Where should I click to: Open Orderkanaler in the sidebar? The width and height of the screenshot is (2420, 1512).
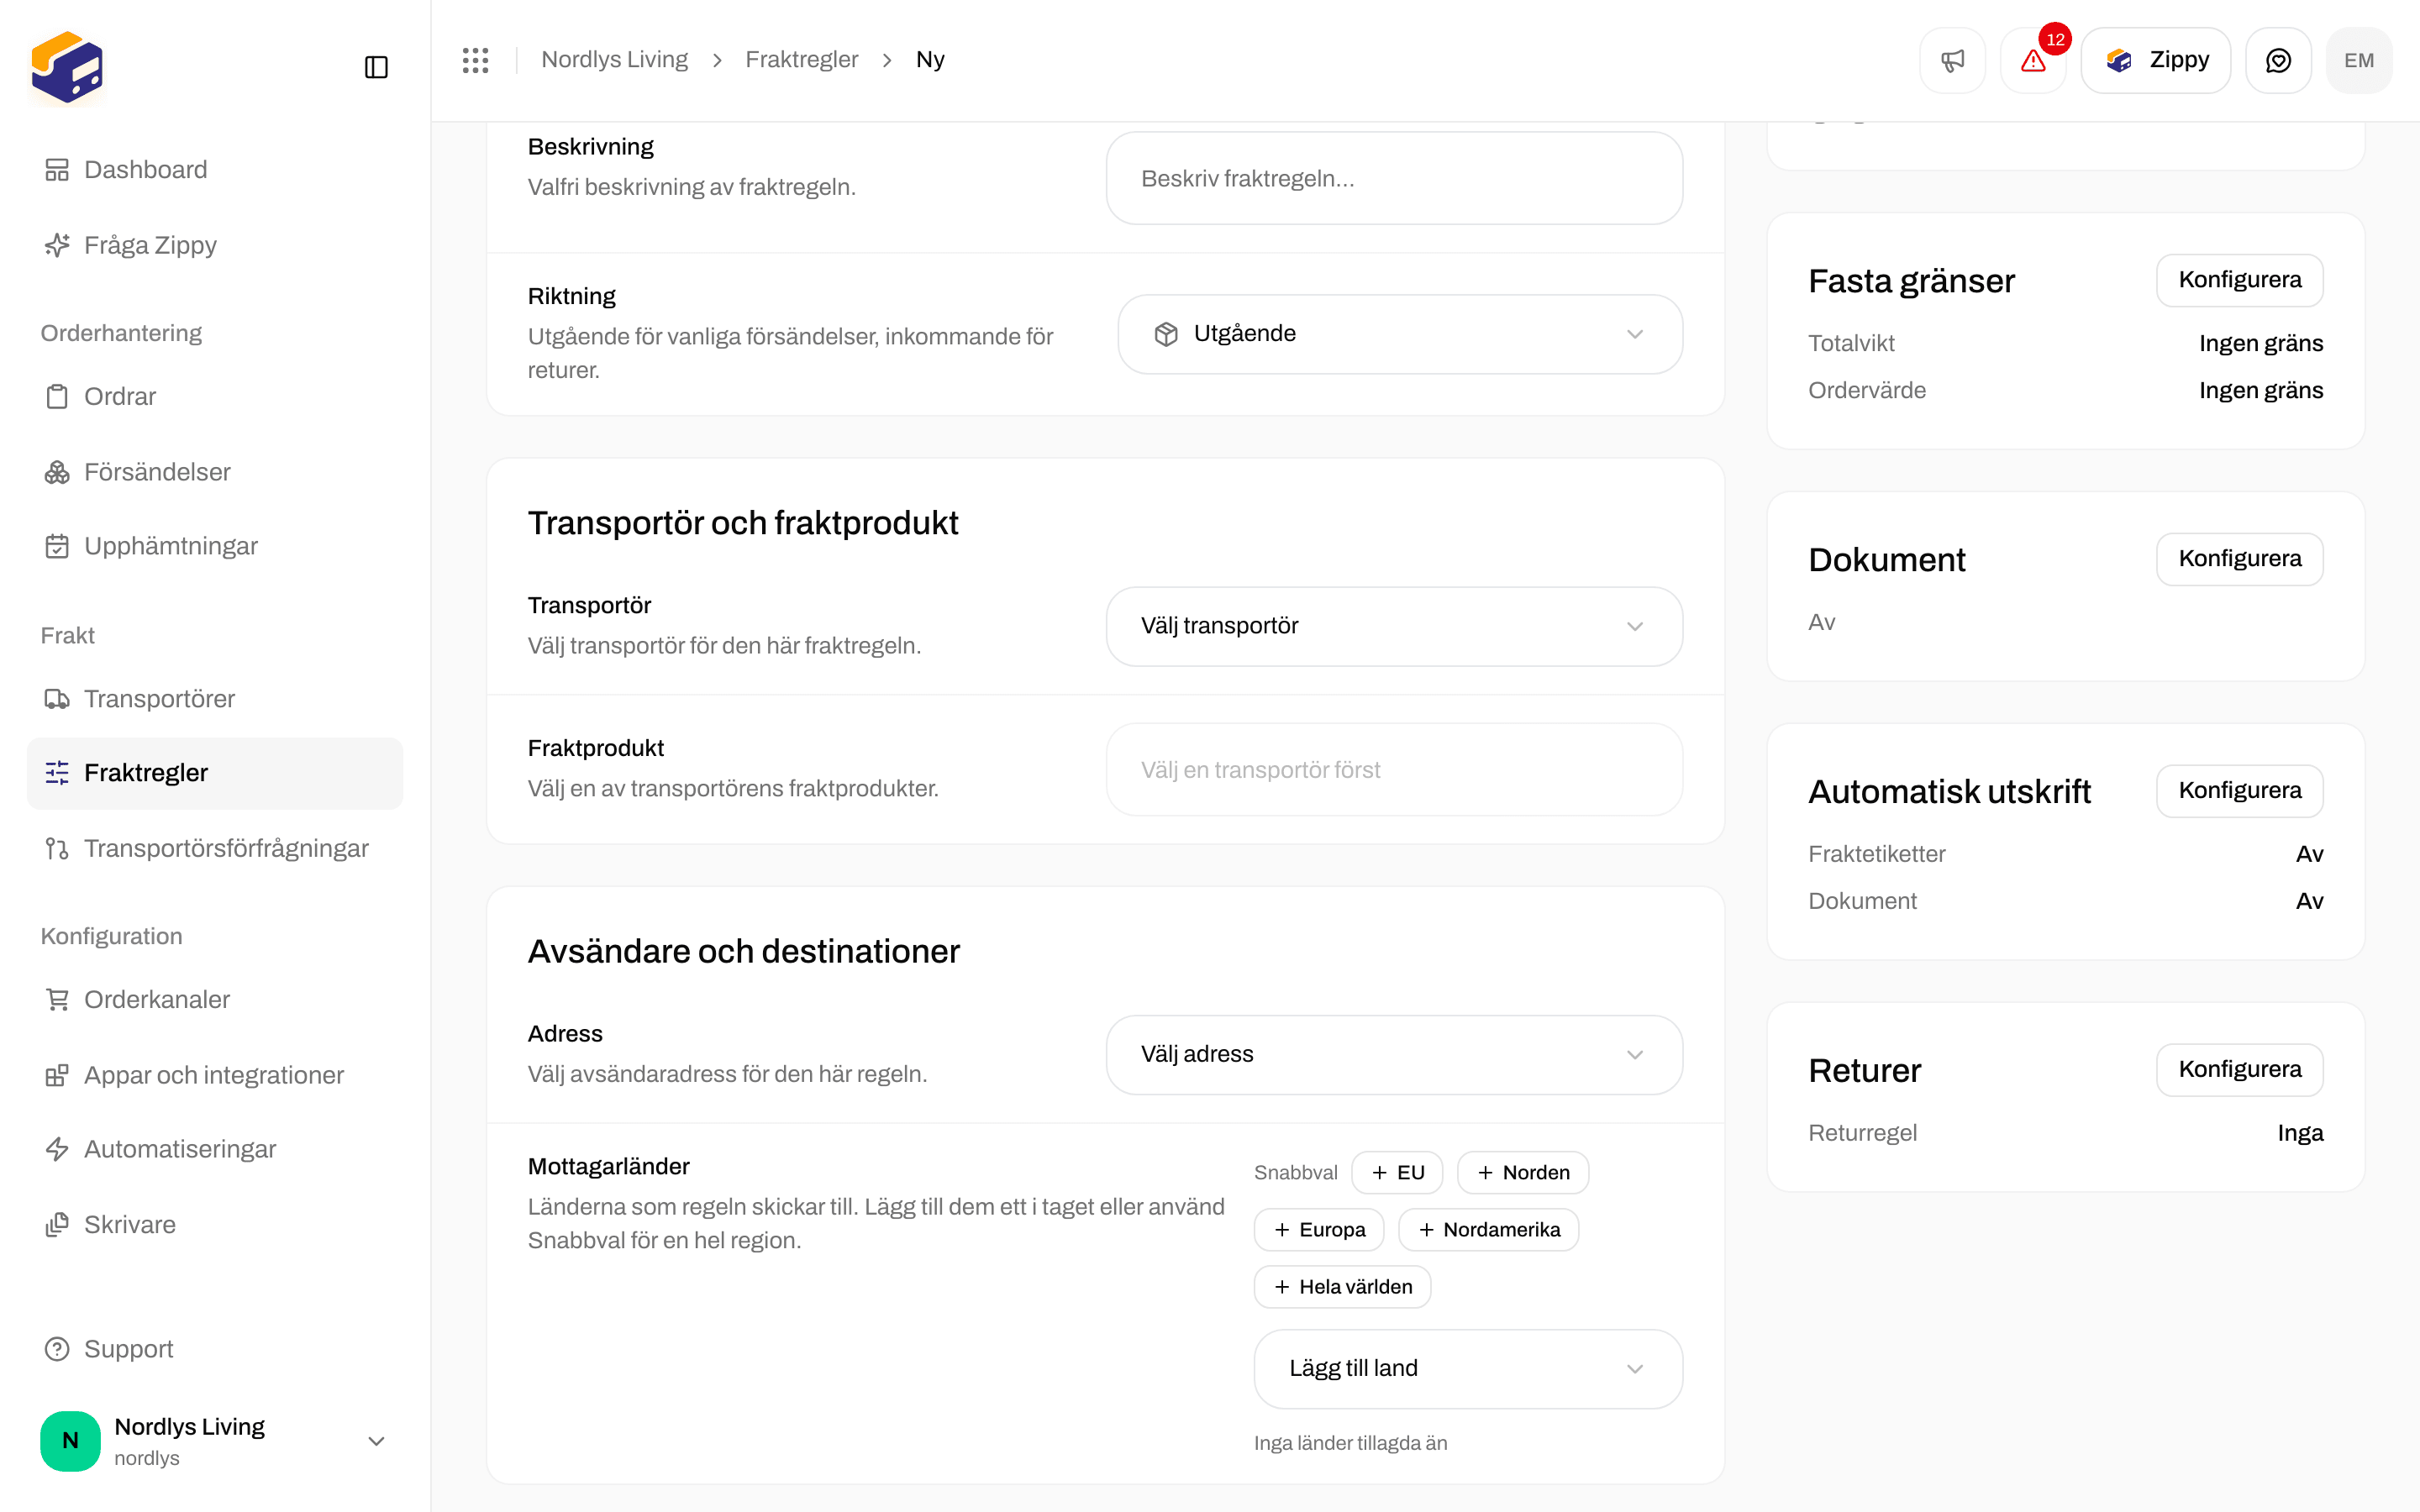click(x=215, y=1000)
